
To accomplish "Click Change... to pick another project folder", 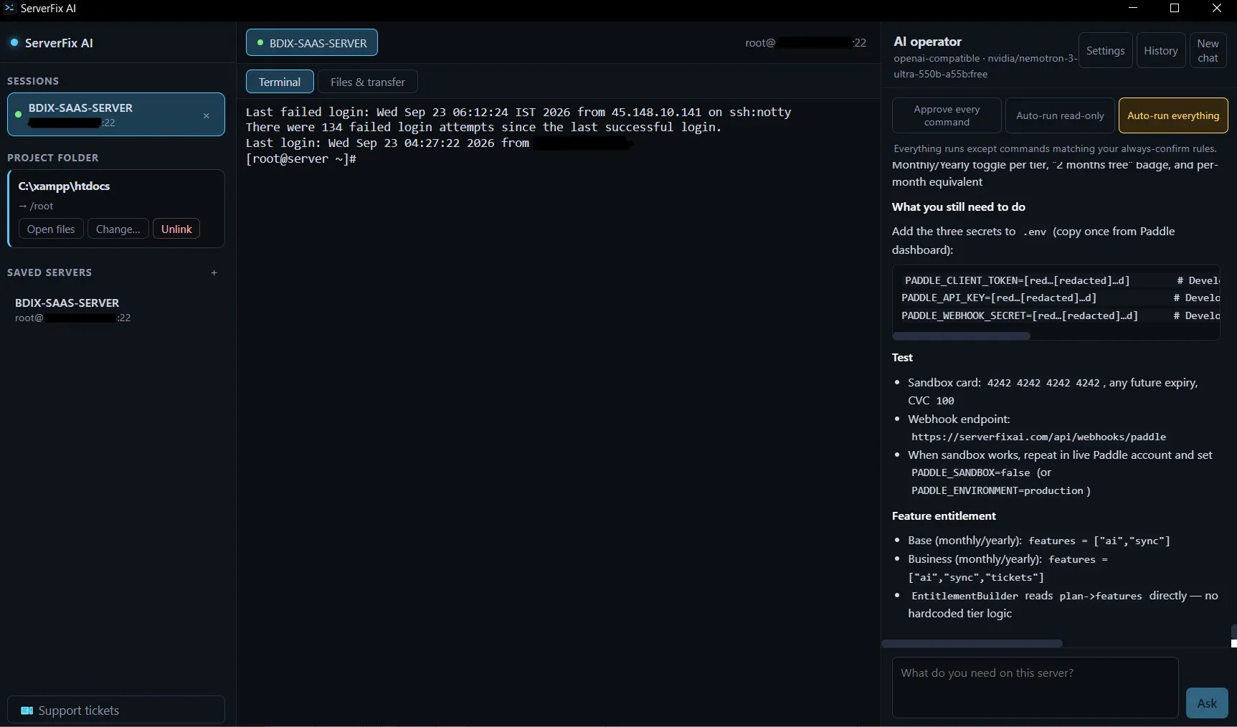I will [118, 229].
